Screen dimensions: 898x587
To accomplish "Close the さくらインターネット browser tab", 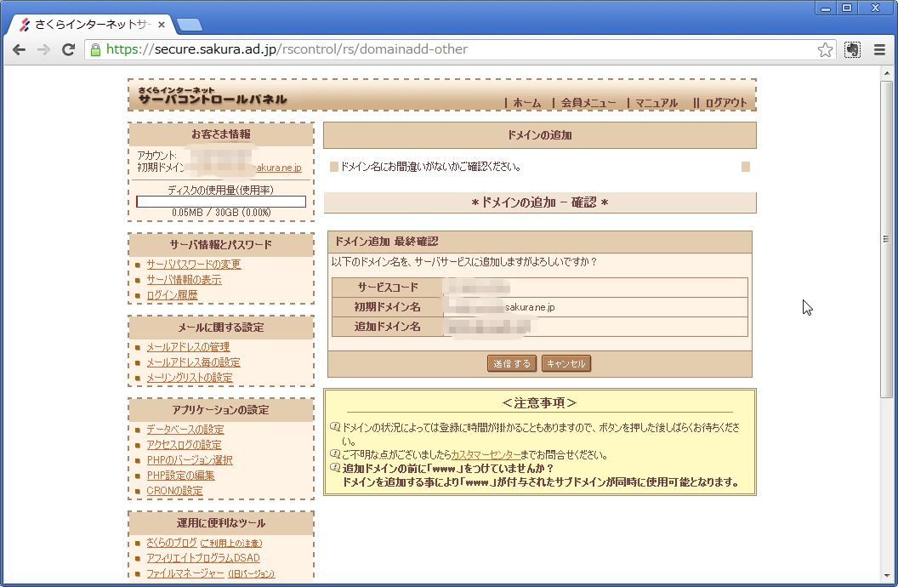I will point(162,25).
